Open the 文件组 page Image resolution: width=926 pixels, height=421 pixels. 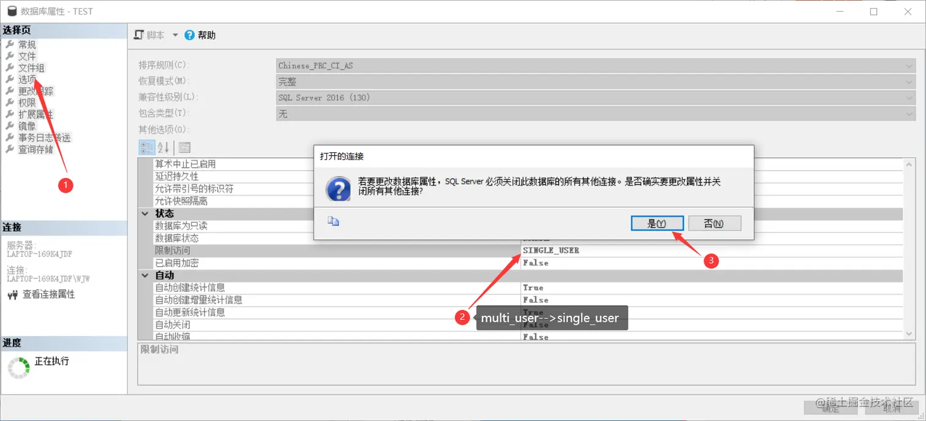(x=31, y=68)
